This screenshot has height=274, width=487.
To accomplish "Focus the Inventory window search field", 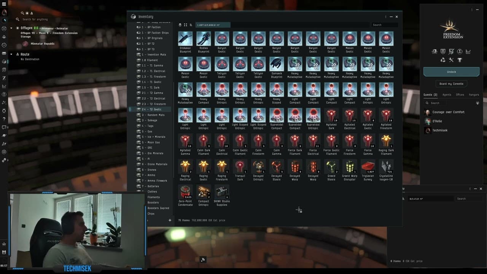I will (385, 25).
